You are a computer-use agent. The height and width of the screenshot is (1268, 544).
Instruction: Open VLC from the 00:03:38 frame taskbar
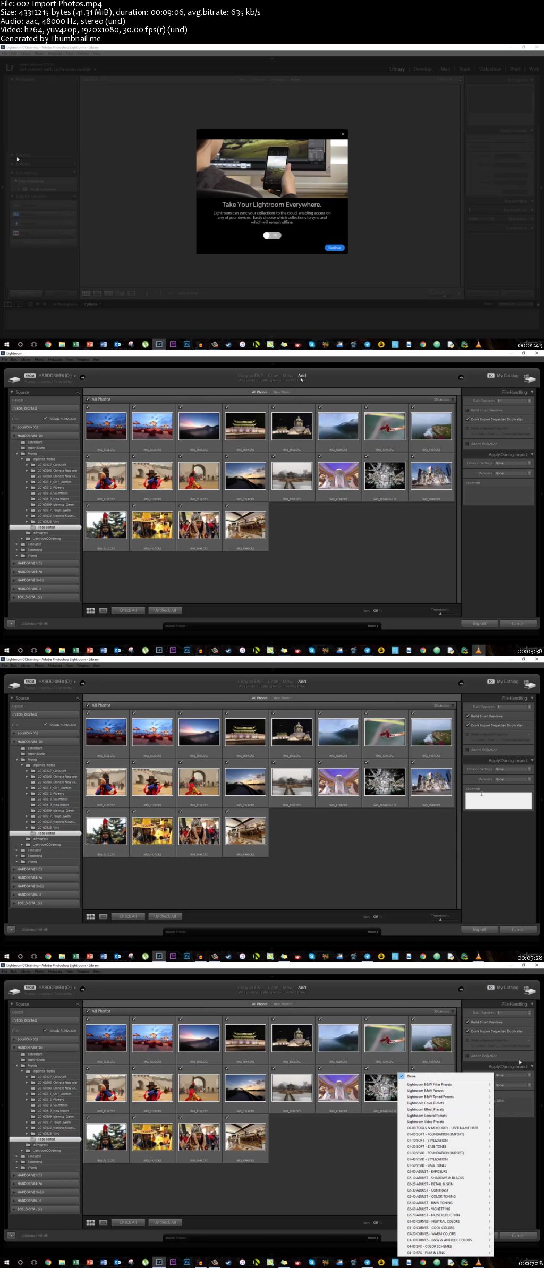478,650
